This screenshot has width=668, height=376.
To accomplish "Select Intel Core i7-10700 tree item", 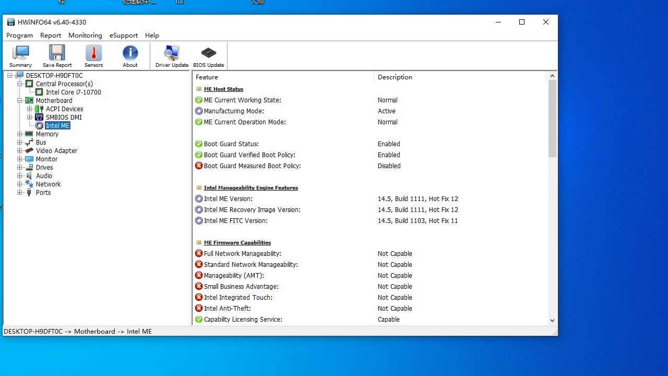I will [73, 92].
